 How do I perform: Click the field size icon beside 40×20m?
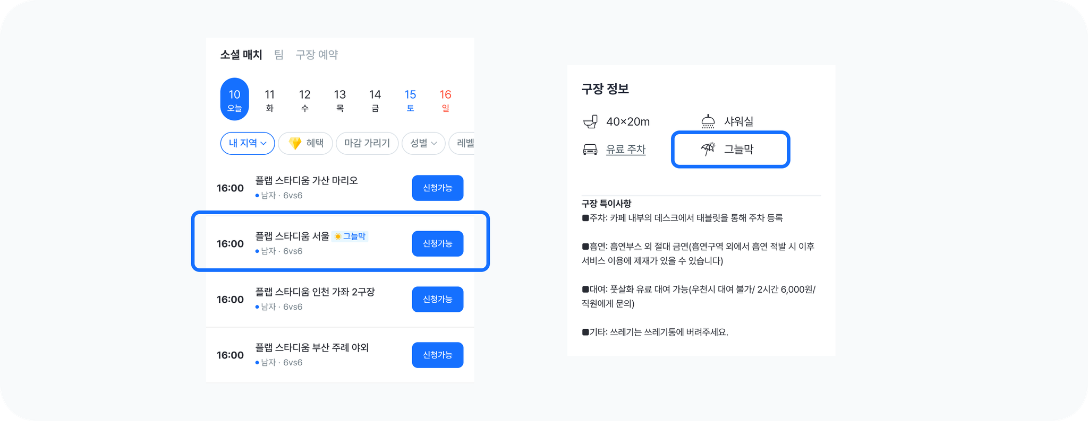[x=590, y=121]
